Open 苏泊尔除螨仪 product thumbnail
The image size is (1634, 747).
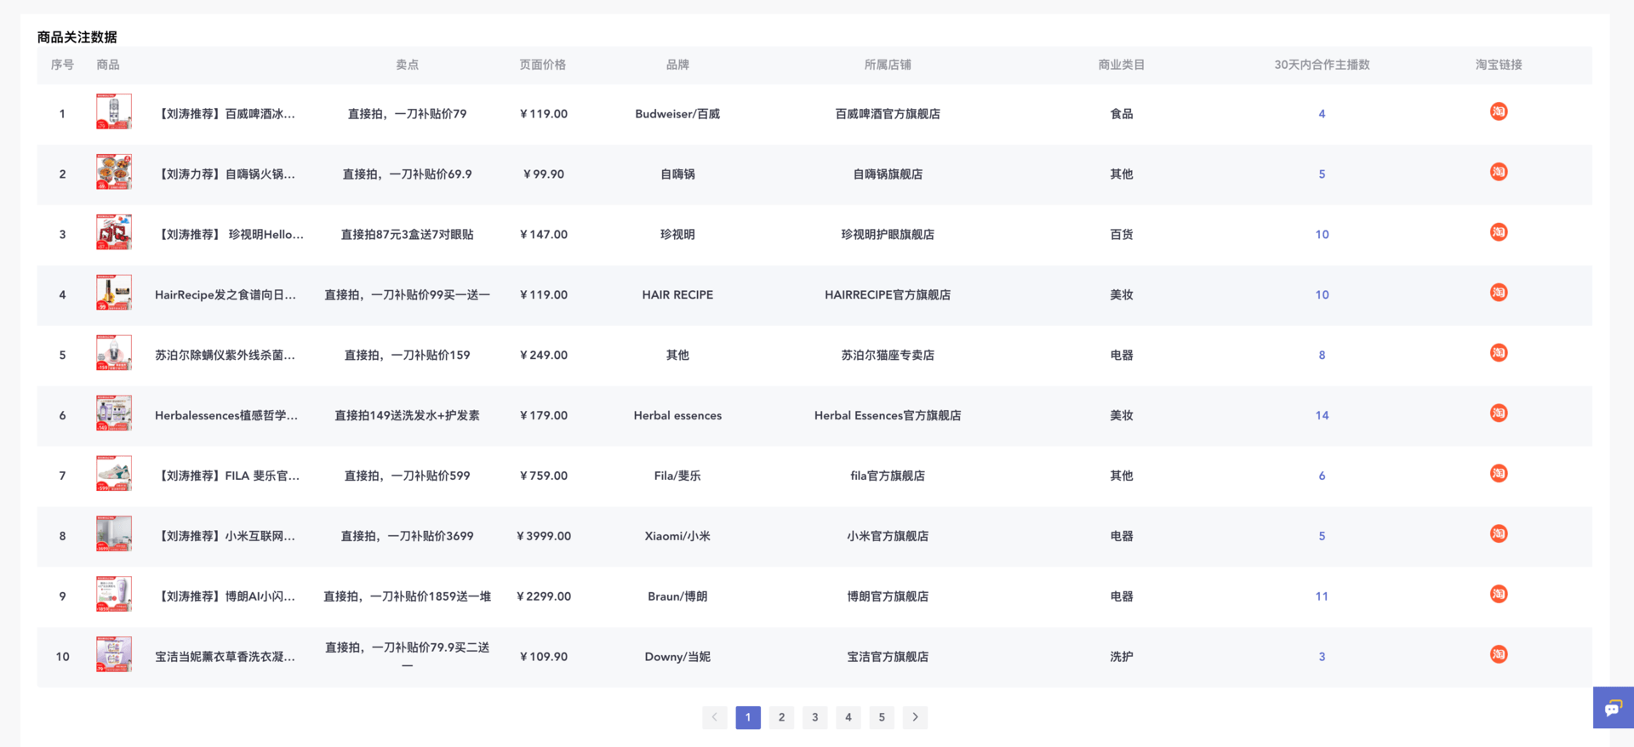(114, 353)
